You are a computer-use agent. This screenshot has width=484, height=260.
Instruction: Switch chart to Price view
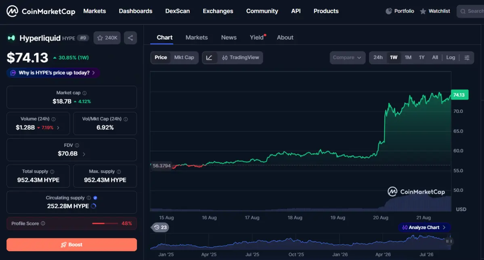click(x=161, y=58)
